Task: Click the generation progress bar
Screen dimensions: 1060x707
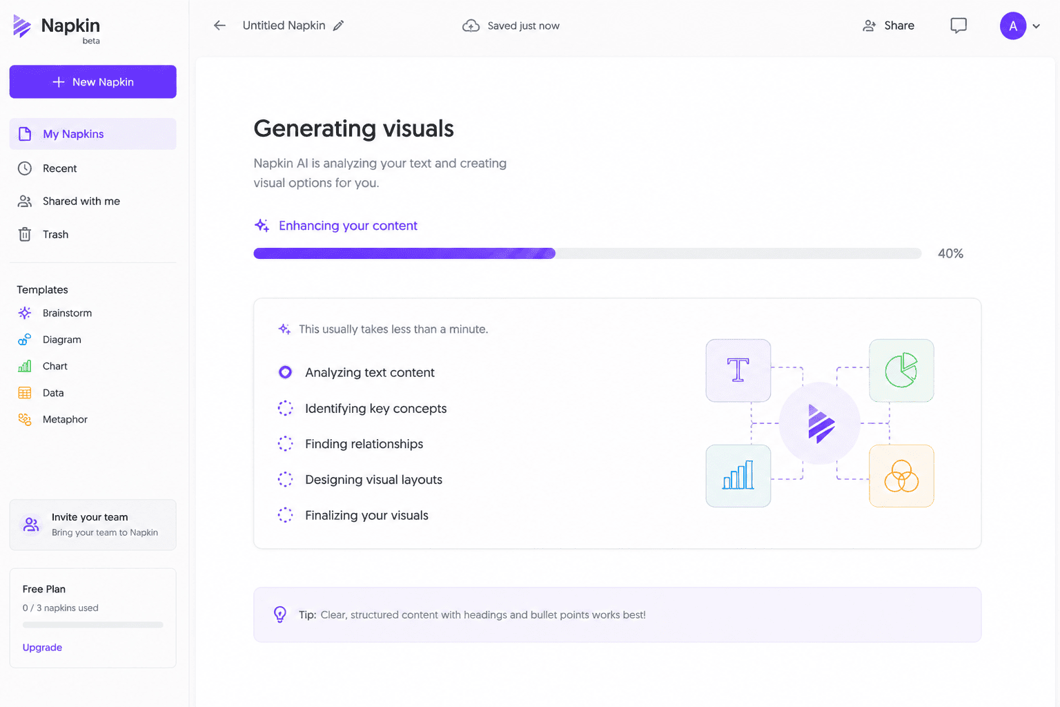Action: tap(587, 253)
